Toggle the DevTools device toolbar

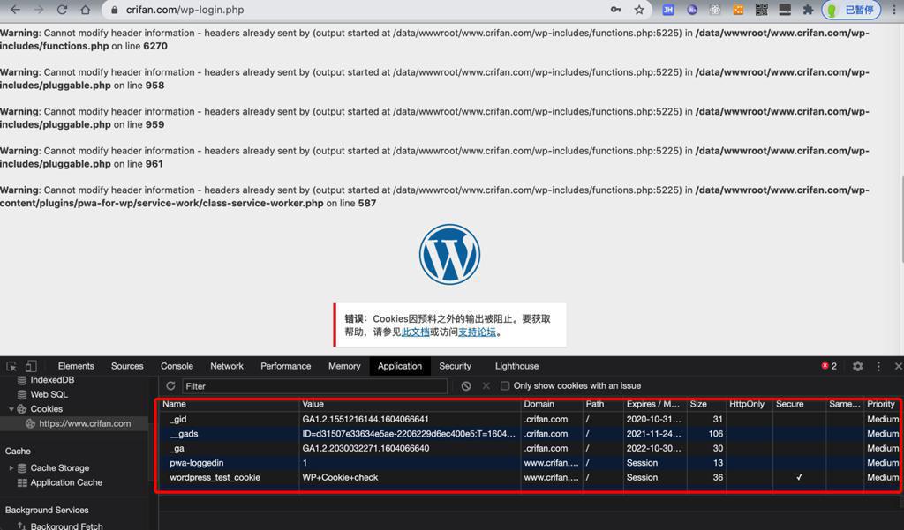coord(31,366)
